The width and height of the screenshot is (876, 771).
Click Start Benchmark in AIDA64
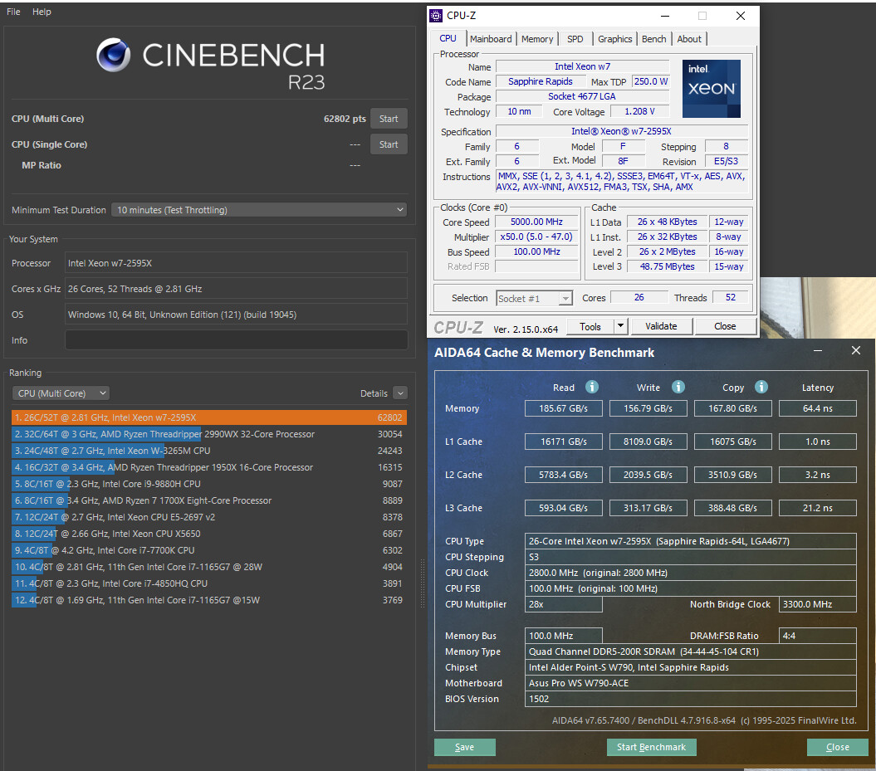point(652,747)
